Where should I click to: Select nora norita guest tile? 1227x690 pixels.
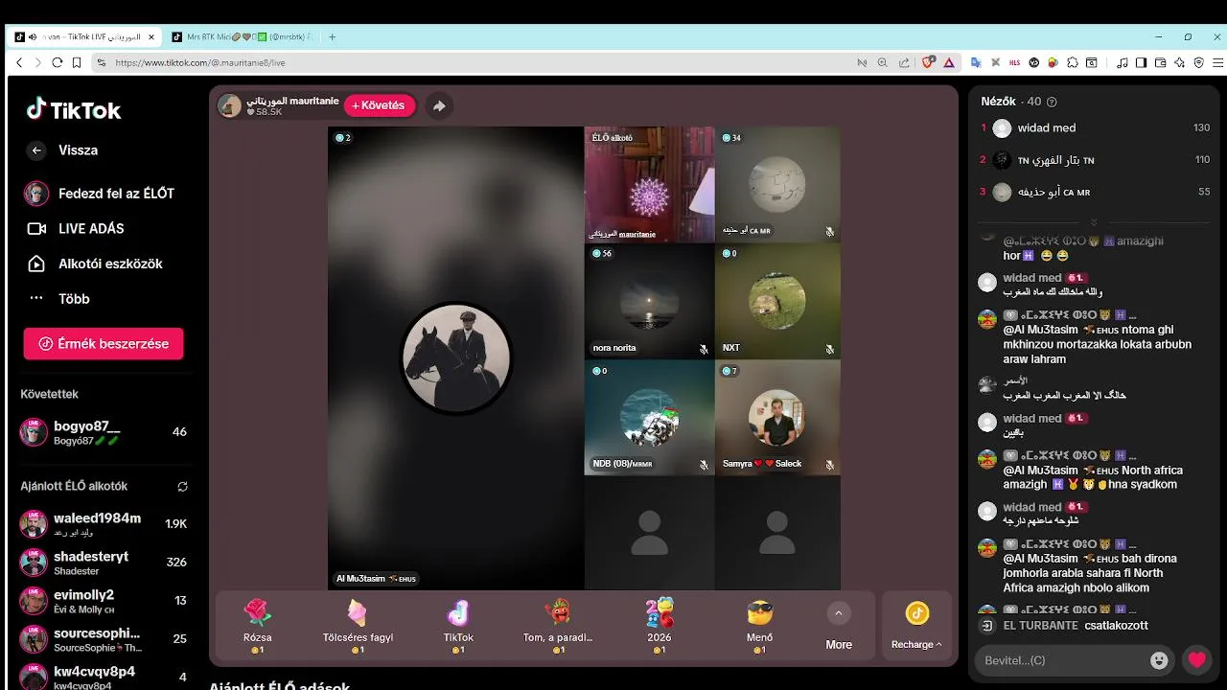click(649, 301)
